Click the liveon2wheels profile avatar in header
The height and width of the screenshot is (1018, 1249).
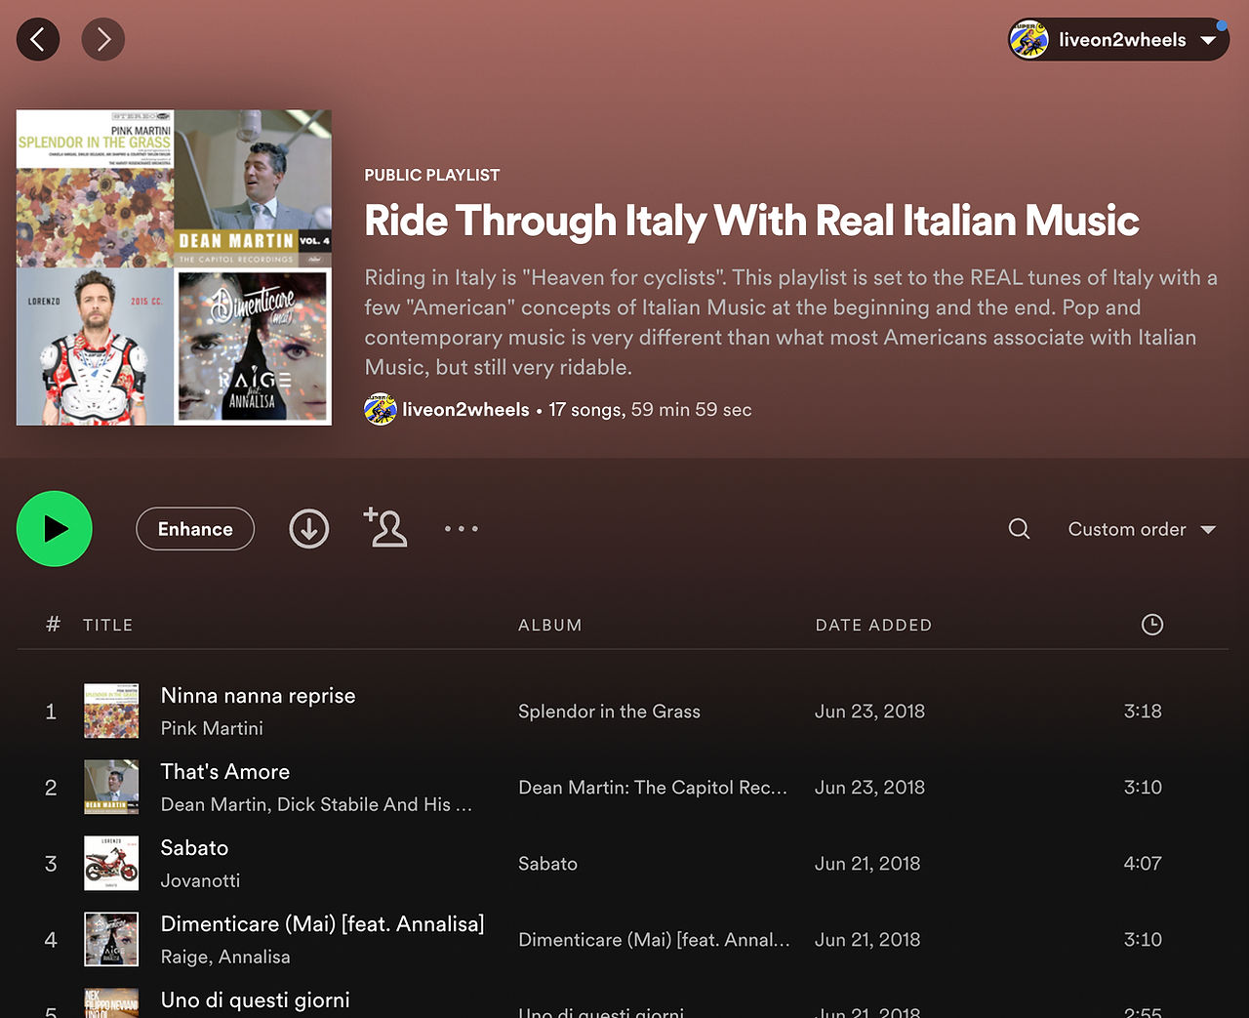point(1029,40)
